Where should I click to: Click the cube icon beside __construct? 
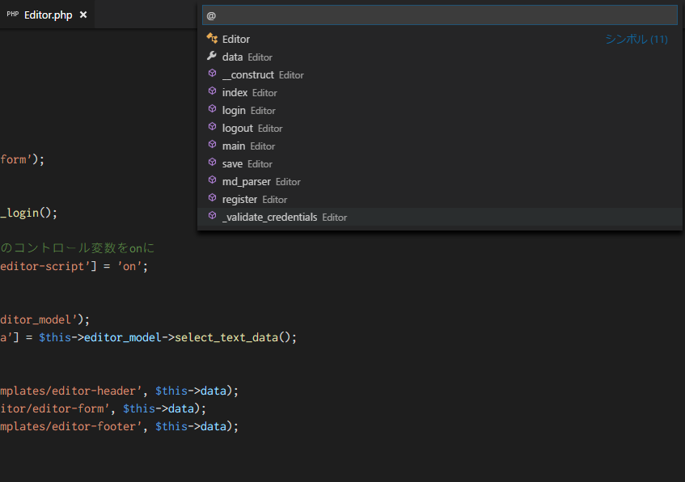[213, 74]
